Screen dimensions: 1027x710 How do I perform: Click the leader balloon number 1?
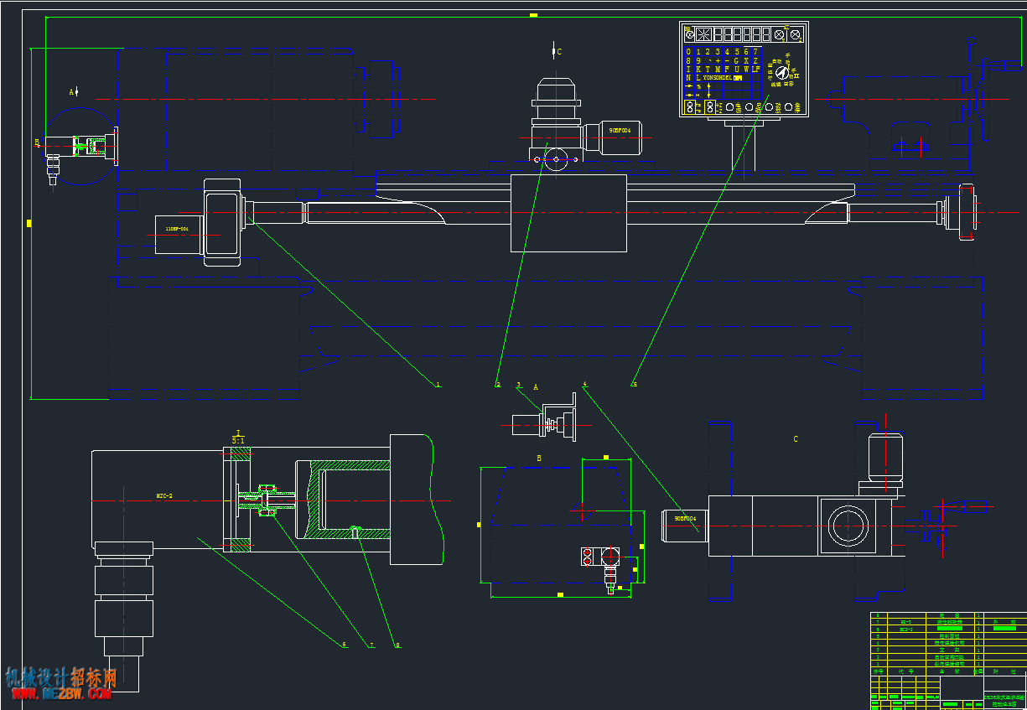tap(438, 385)
